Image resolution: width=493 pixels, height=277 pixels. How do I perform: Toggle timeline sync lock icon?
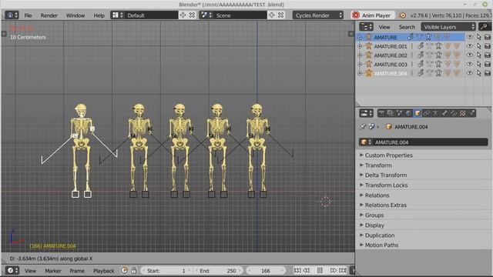(133, 270)
